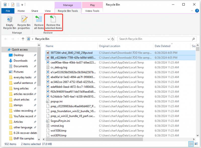Open Pictures in Quick access

(x=18, y=72)
